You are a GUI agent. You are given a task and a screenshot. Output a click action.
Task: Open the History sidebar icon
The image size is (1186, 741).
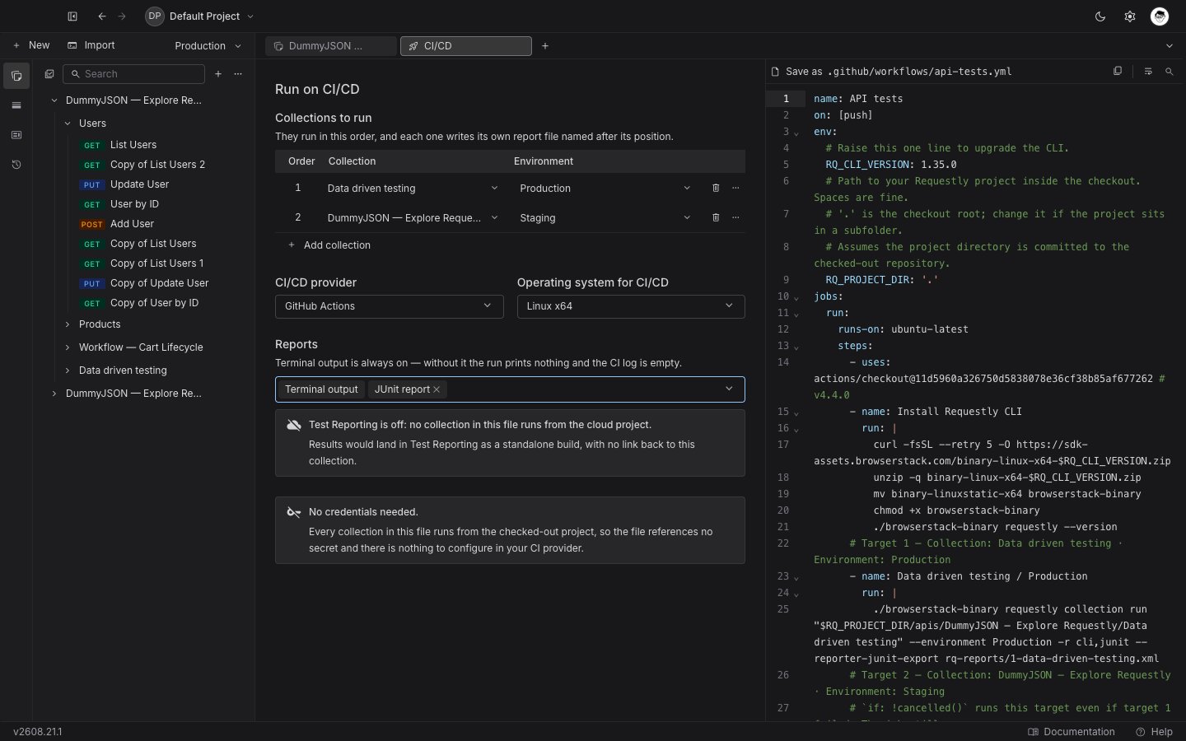[x=16, y=165]
